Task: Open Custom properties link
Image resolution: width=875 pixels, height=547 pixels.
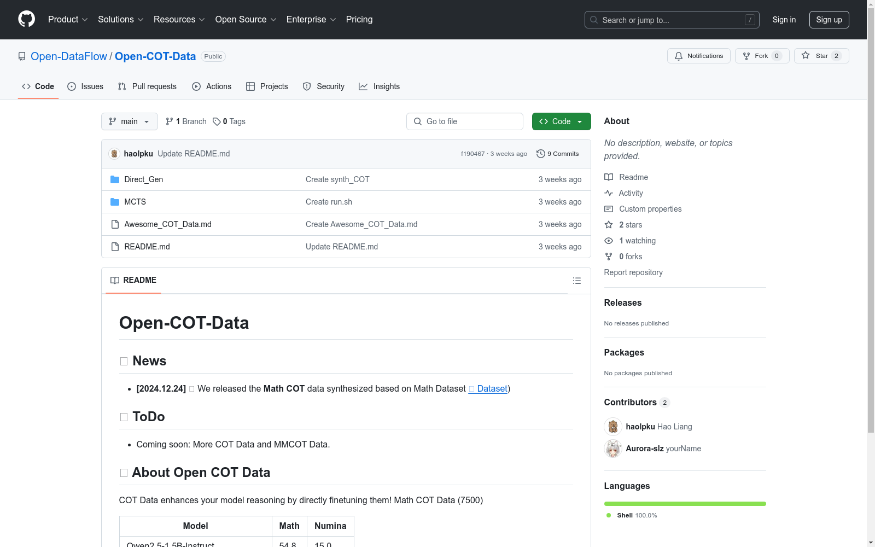Action: (643, 209)
